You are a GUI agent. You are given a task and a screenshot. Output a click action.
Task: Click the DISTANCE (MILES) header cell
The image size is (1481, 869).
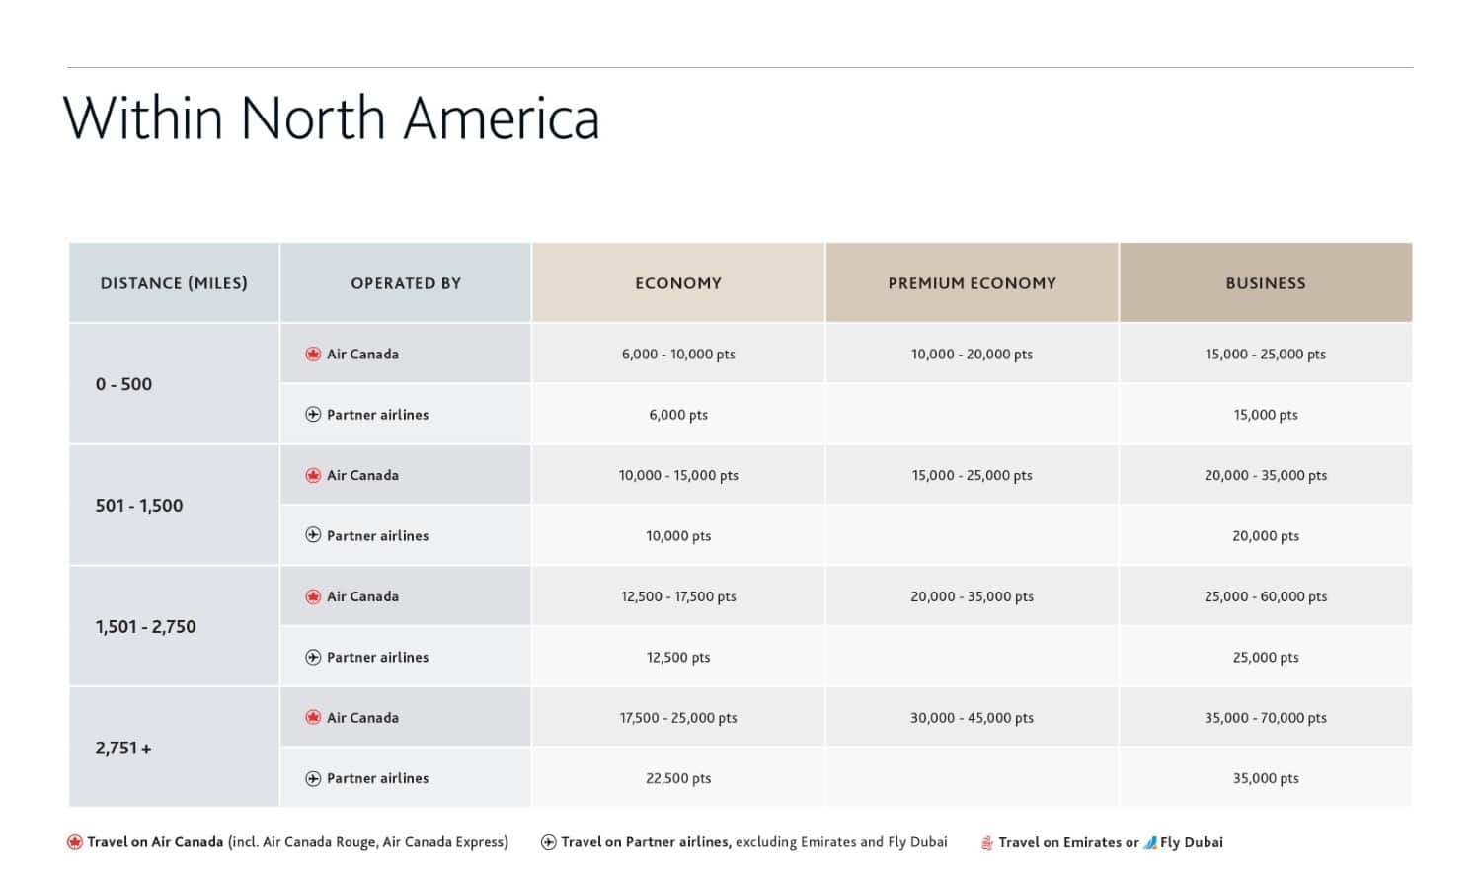pos(174,283)
